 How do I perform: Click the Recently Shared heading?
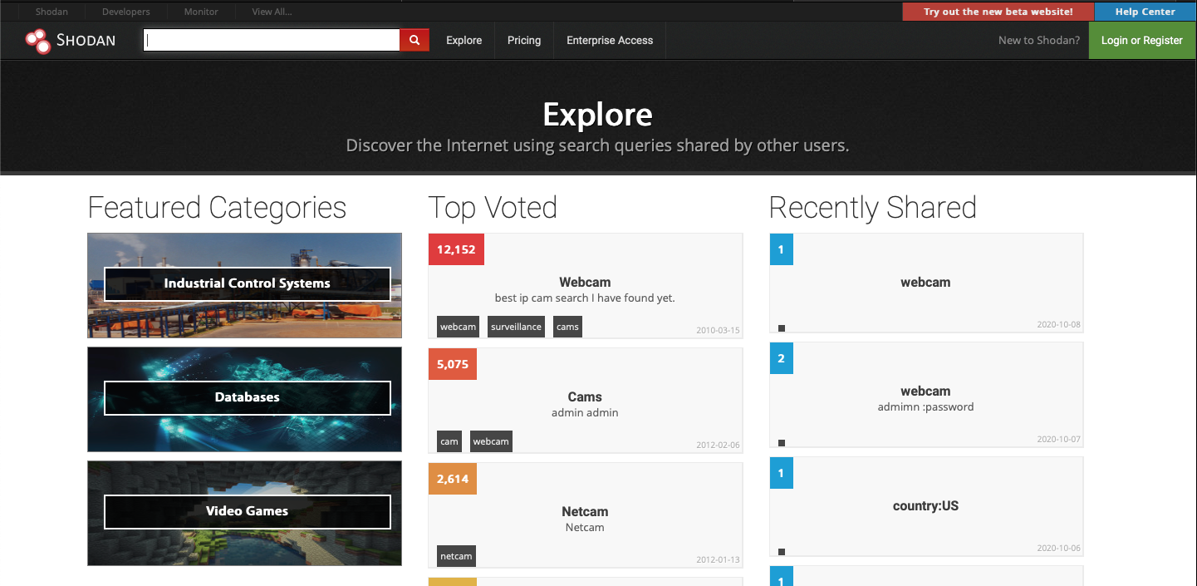coord(873,207)
